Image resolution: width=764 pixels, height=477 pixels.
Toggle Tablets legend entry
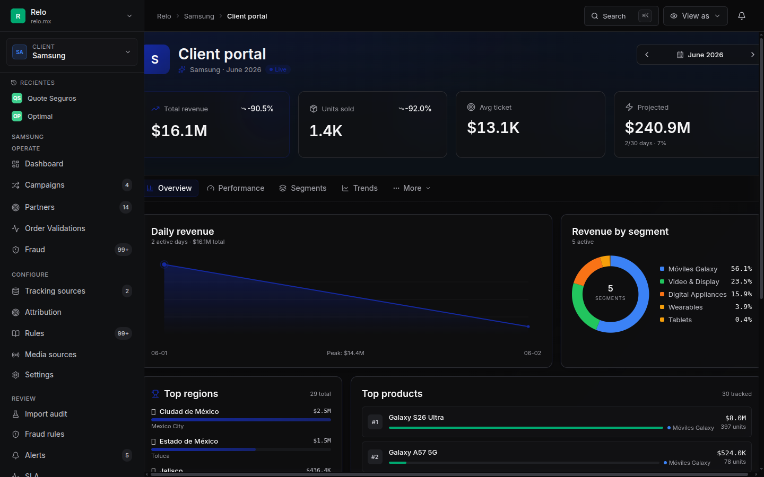[x=706, y=320]
